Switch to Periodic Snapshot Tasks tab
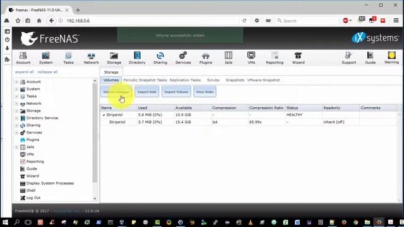404x227 pixels. (145, 80)
